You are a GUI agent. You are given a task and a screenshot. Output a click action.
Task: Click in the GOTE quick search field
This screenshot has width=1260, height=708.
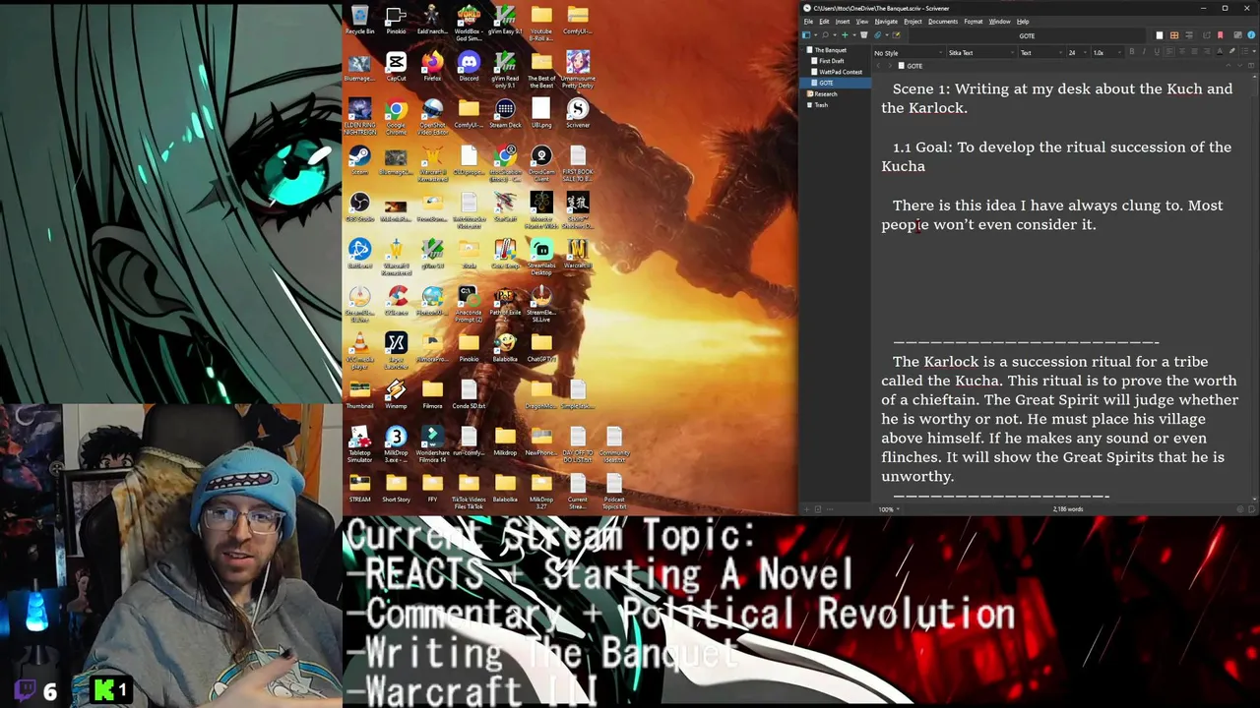point(1027,35)
